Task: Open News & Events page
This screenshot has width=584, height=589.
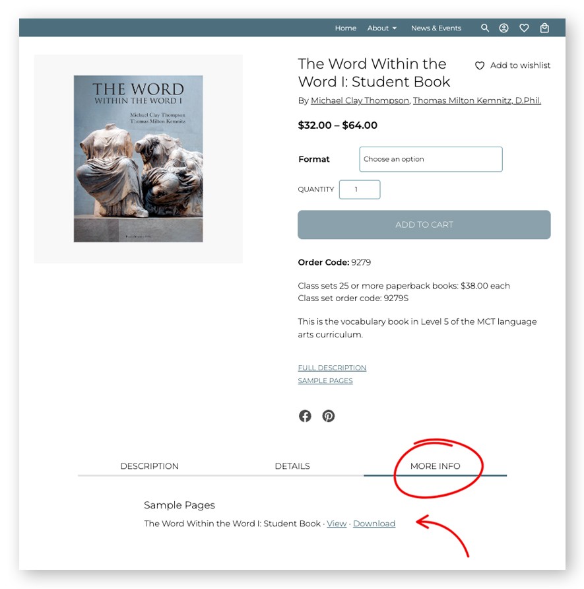Action: (x=436, y=28)
